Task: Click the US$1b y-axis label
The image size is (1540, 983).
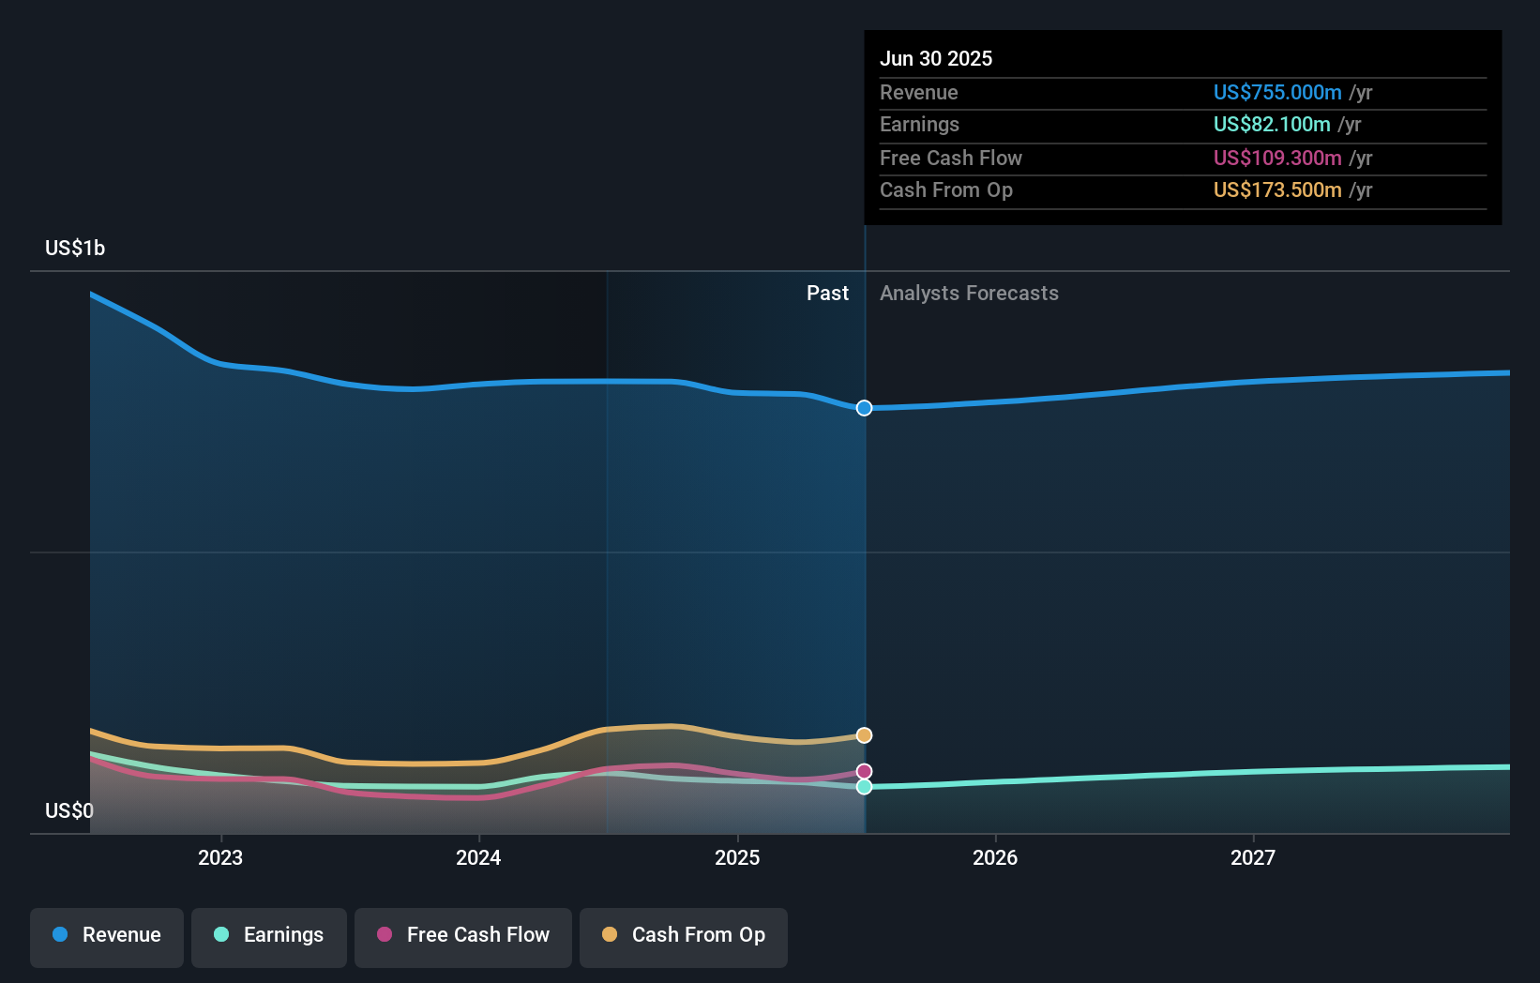Action: [75, 248]
